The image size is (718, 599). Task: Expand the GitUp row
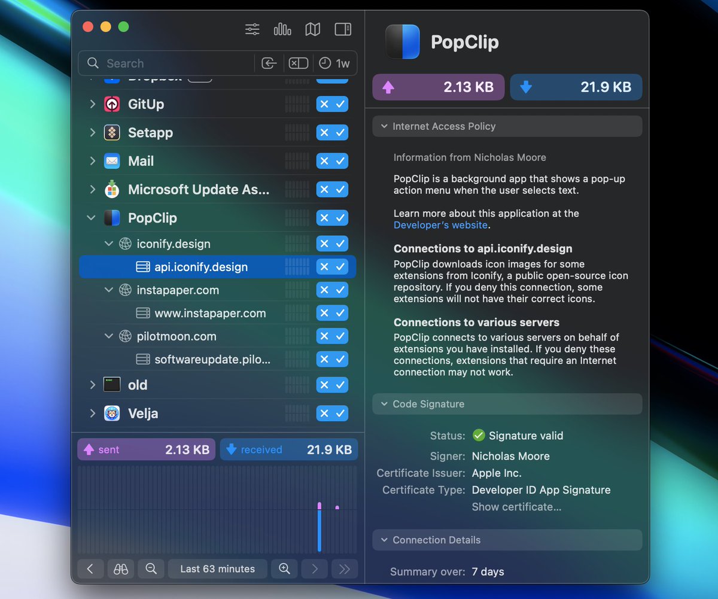pyautogui.click(x=92, y=104)
